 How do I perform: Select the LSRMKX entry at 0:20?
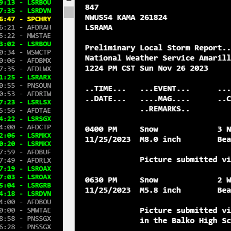[x=25, y=144]
